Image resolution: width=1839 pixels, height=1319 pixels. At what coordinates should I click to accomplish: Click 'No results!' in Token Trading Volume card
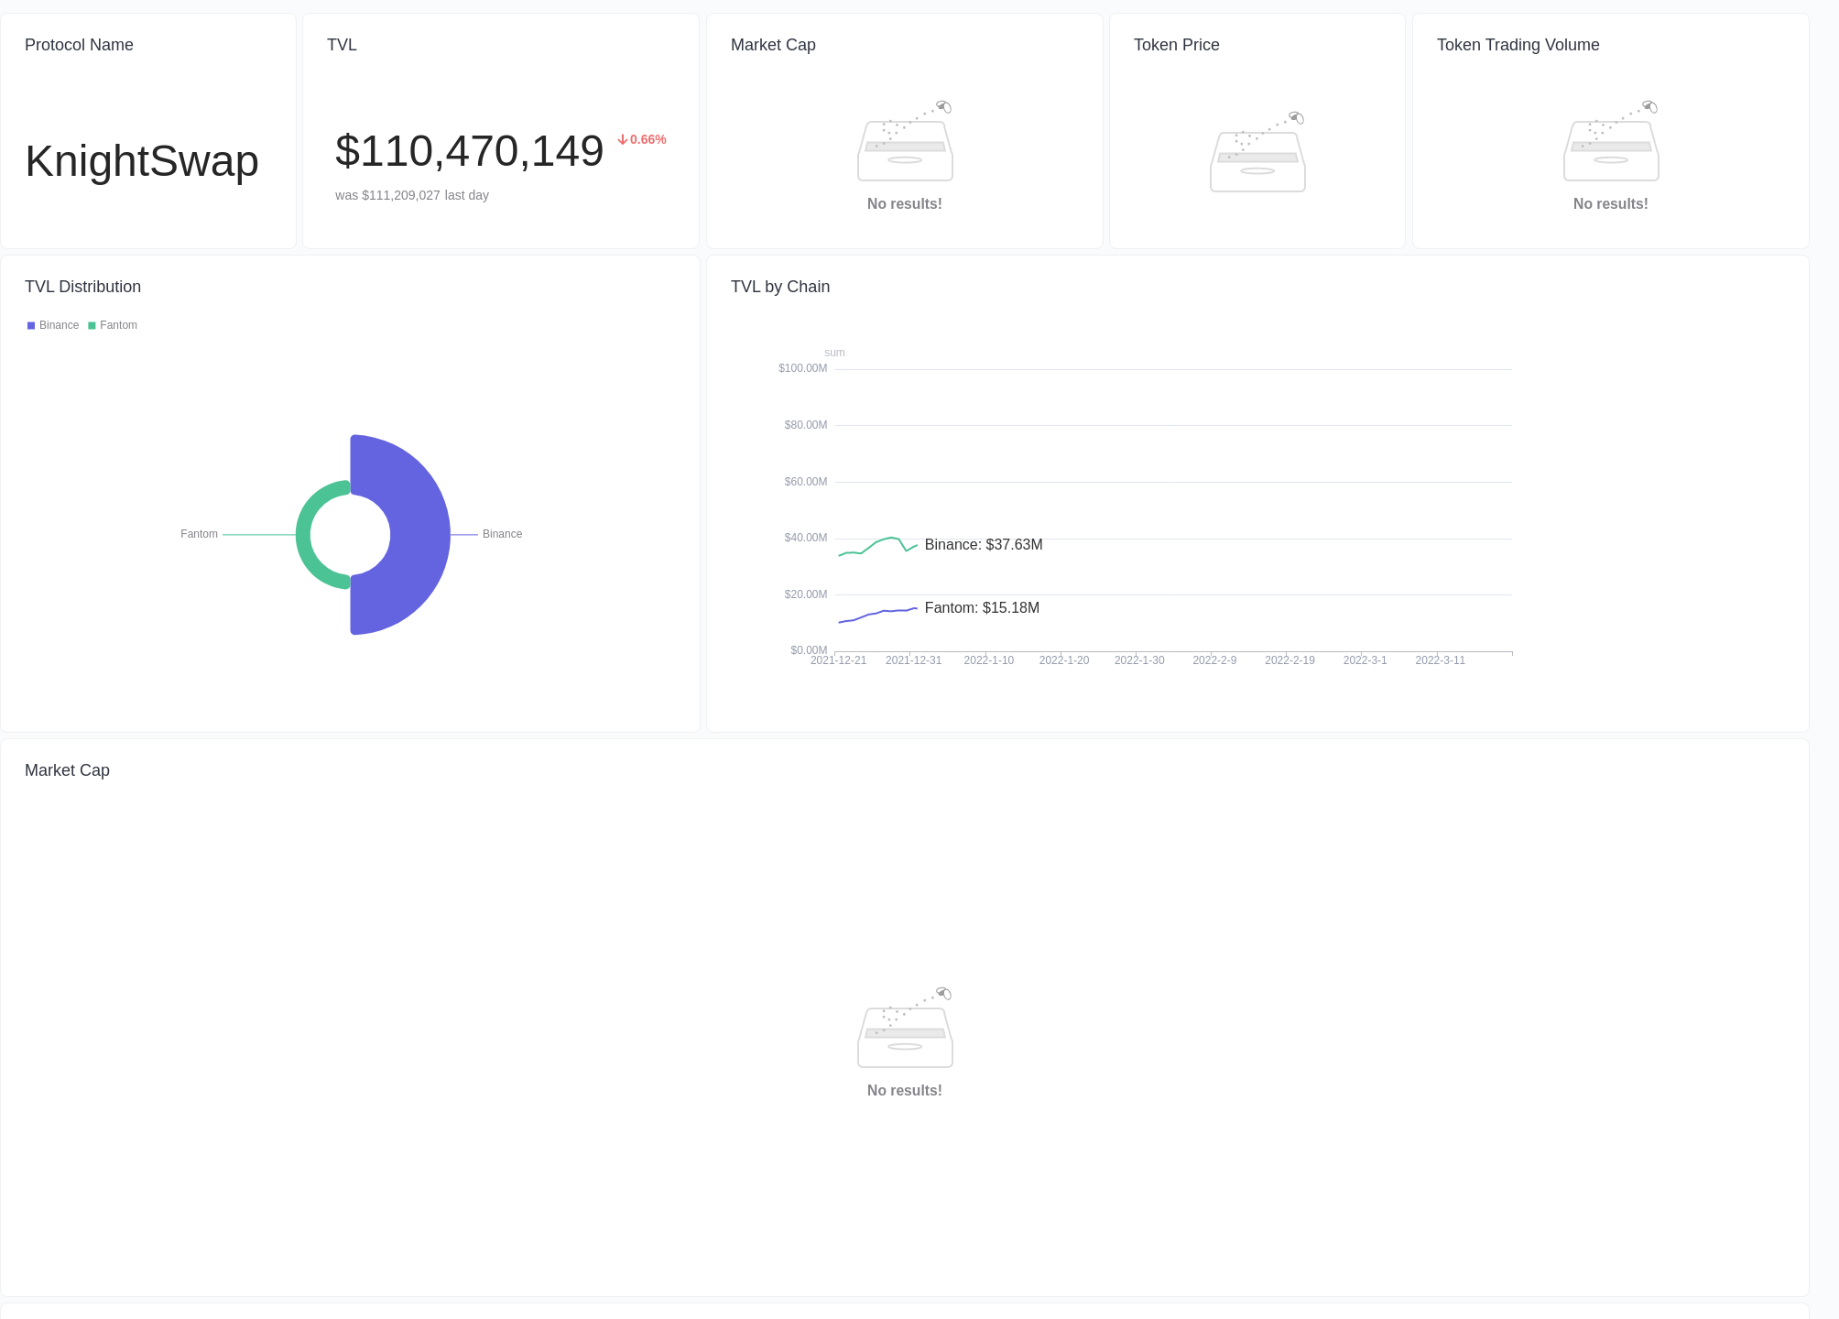pyautogui.click(x=1611, y=204)
